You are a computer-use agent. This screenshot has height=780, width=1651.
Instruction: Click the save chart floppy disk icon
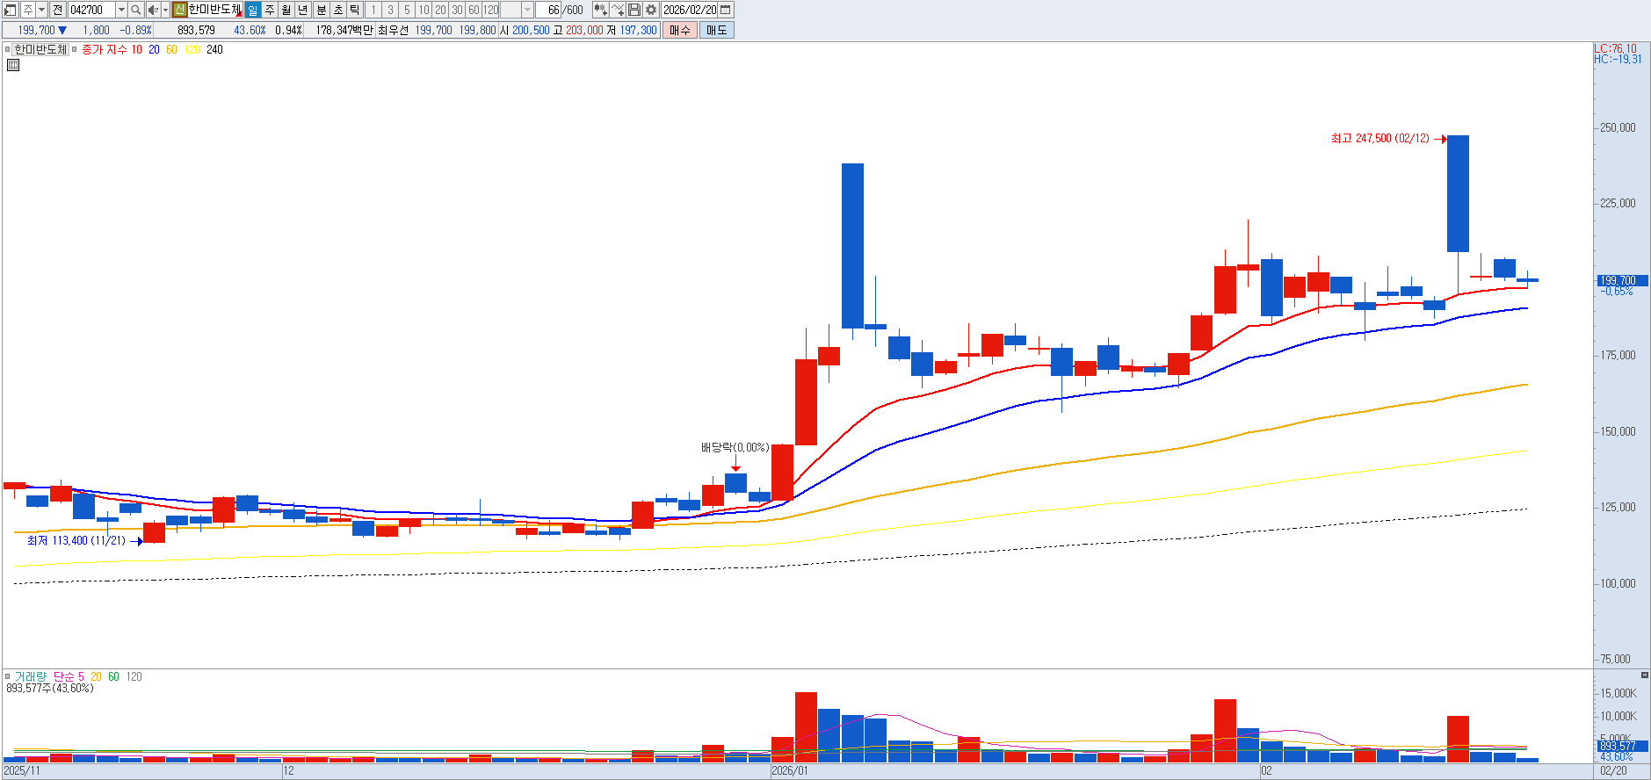(634, 10)
